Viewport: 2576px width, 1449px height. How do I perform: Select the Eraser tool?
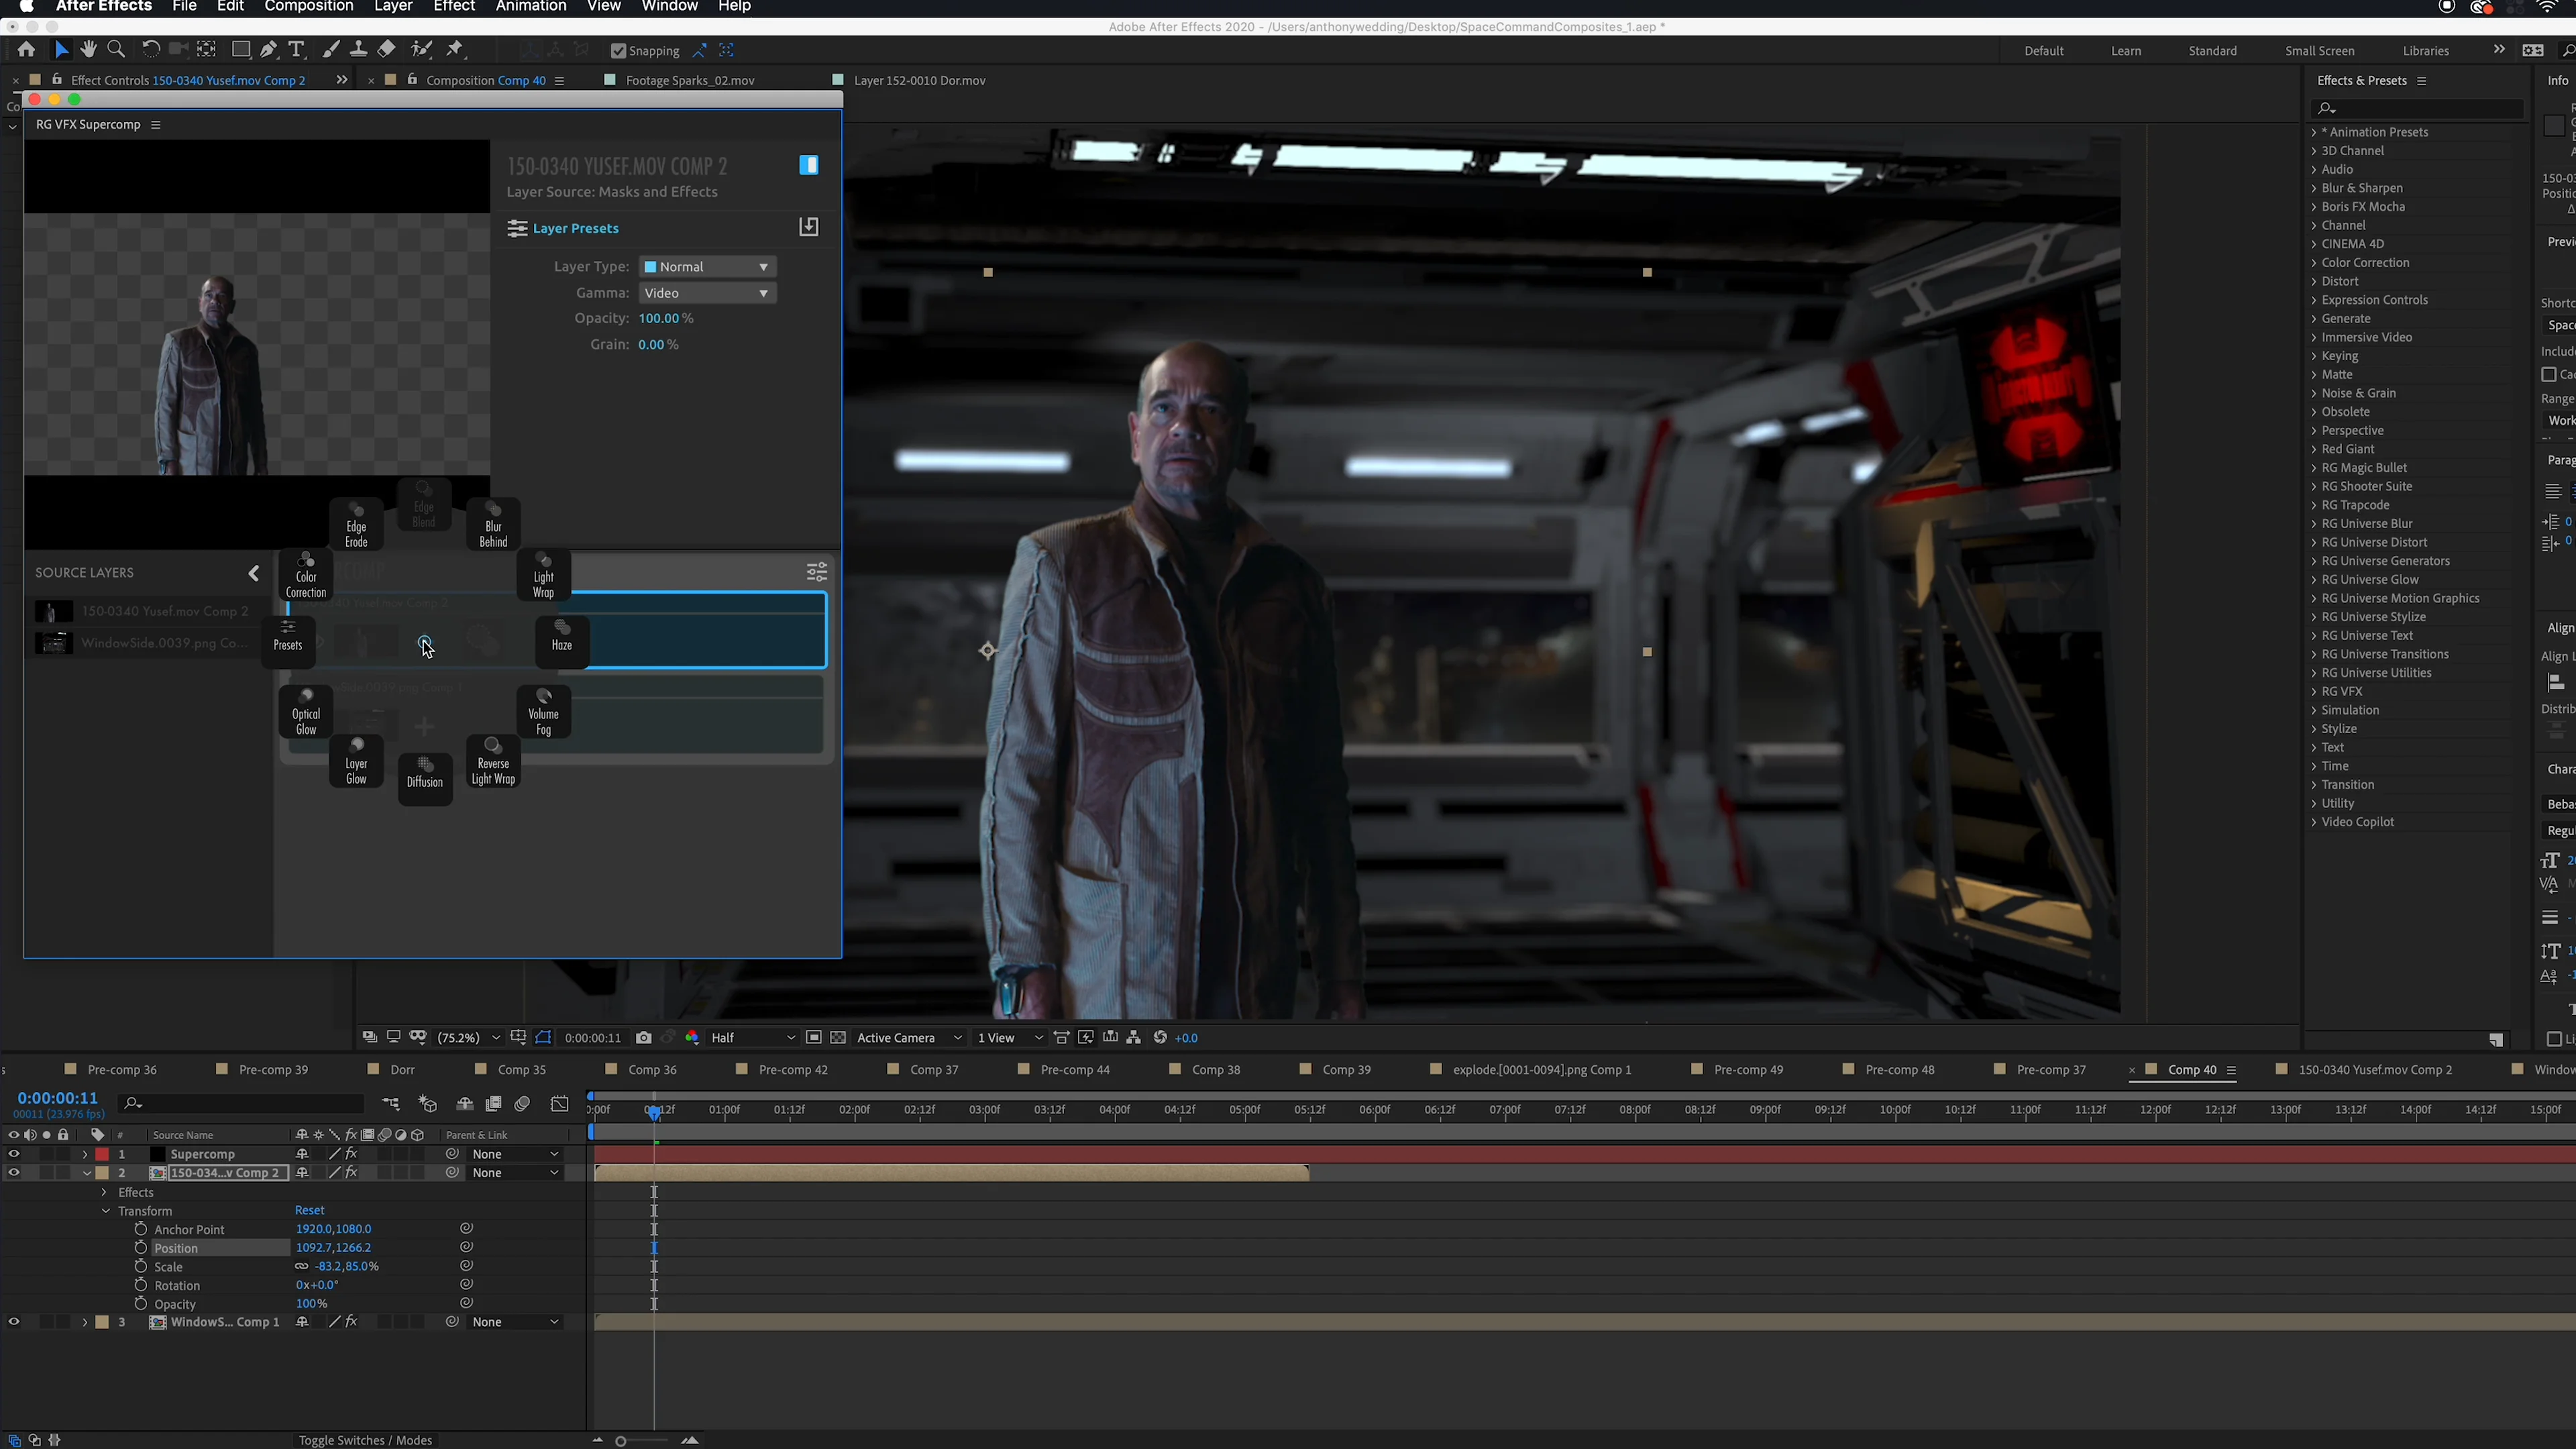386,50
